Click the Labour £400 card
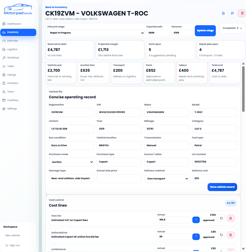 click(x=192, y=73)
